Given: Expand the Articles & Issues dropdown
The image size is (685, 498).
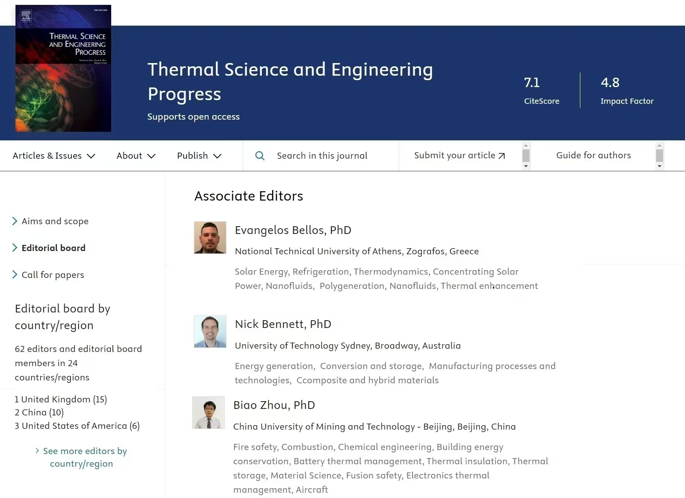Looking at the screenshot, I should click(54, 156).
